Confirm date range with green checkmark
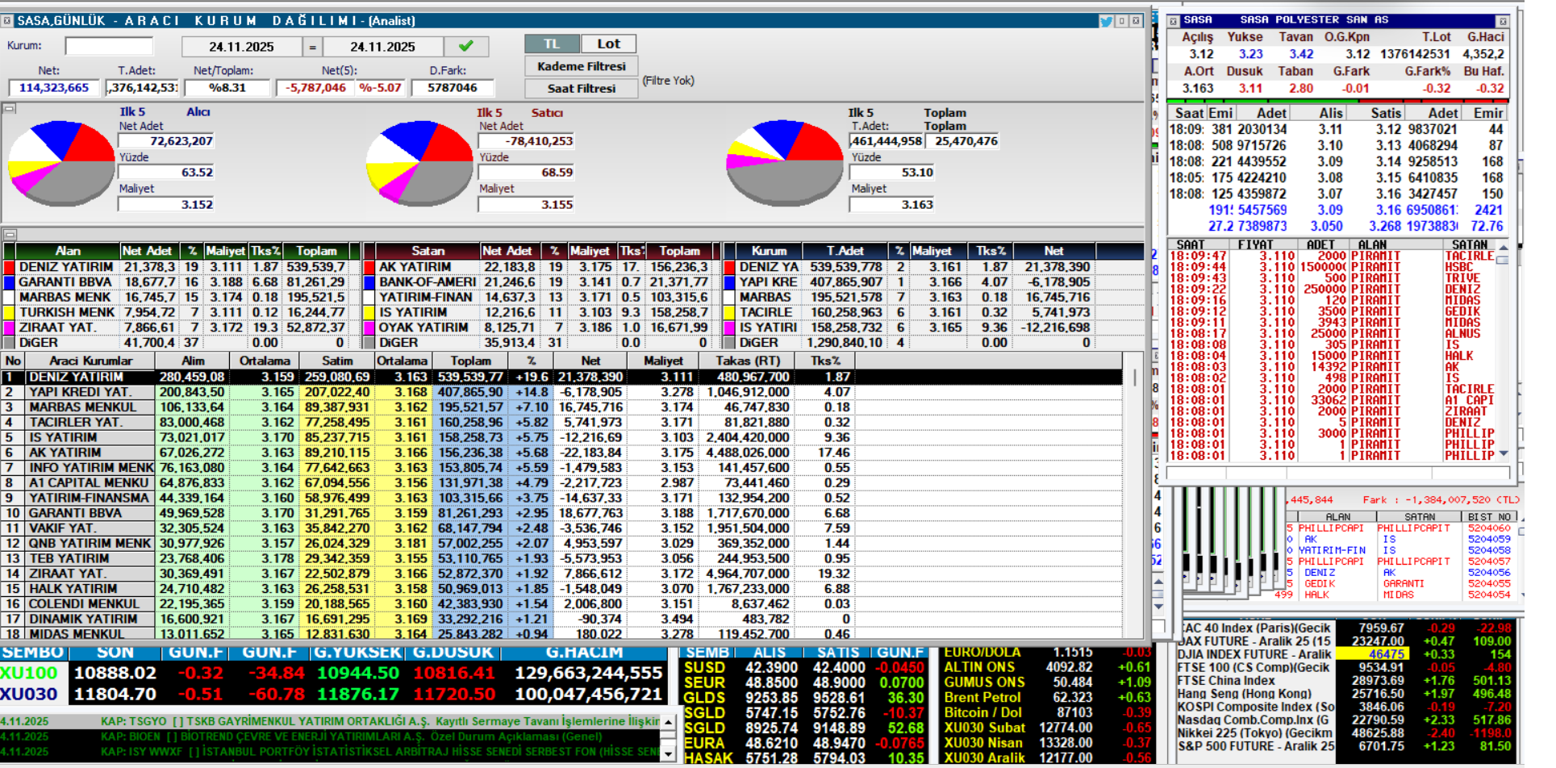 click(x=465, y=47)
